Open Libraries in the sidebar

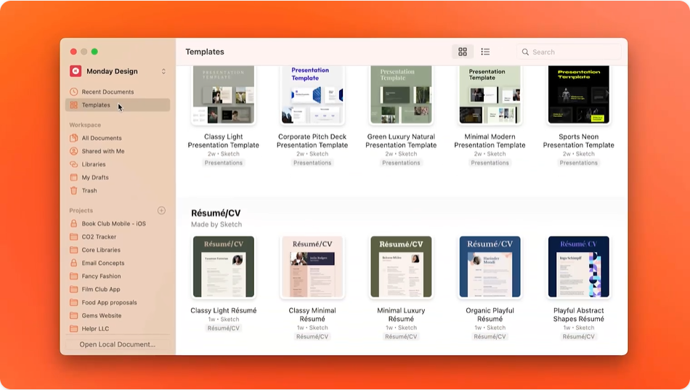118,165
